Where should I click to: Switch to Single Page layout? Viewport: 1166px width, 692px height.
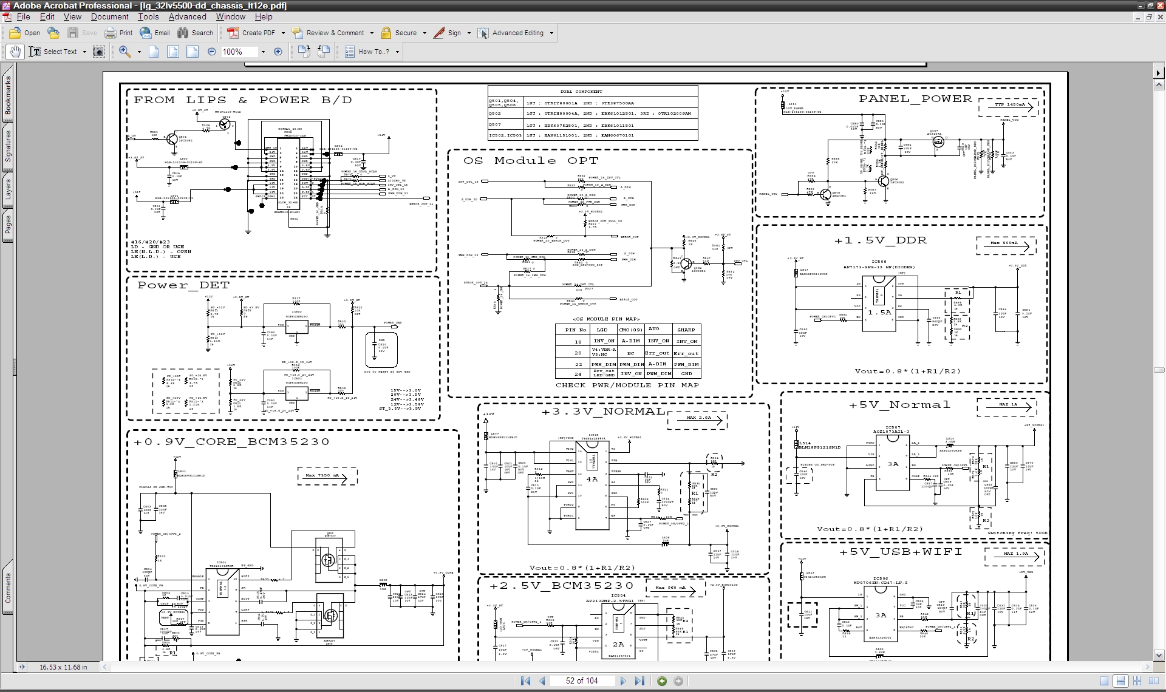click(x=1105, y=681)
